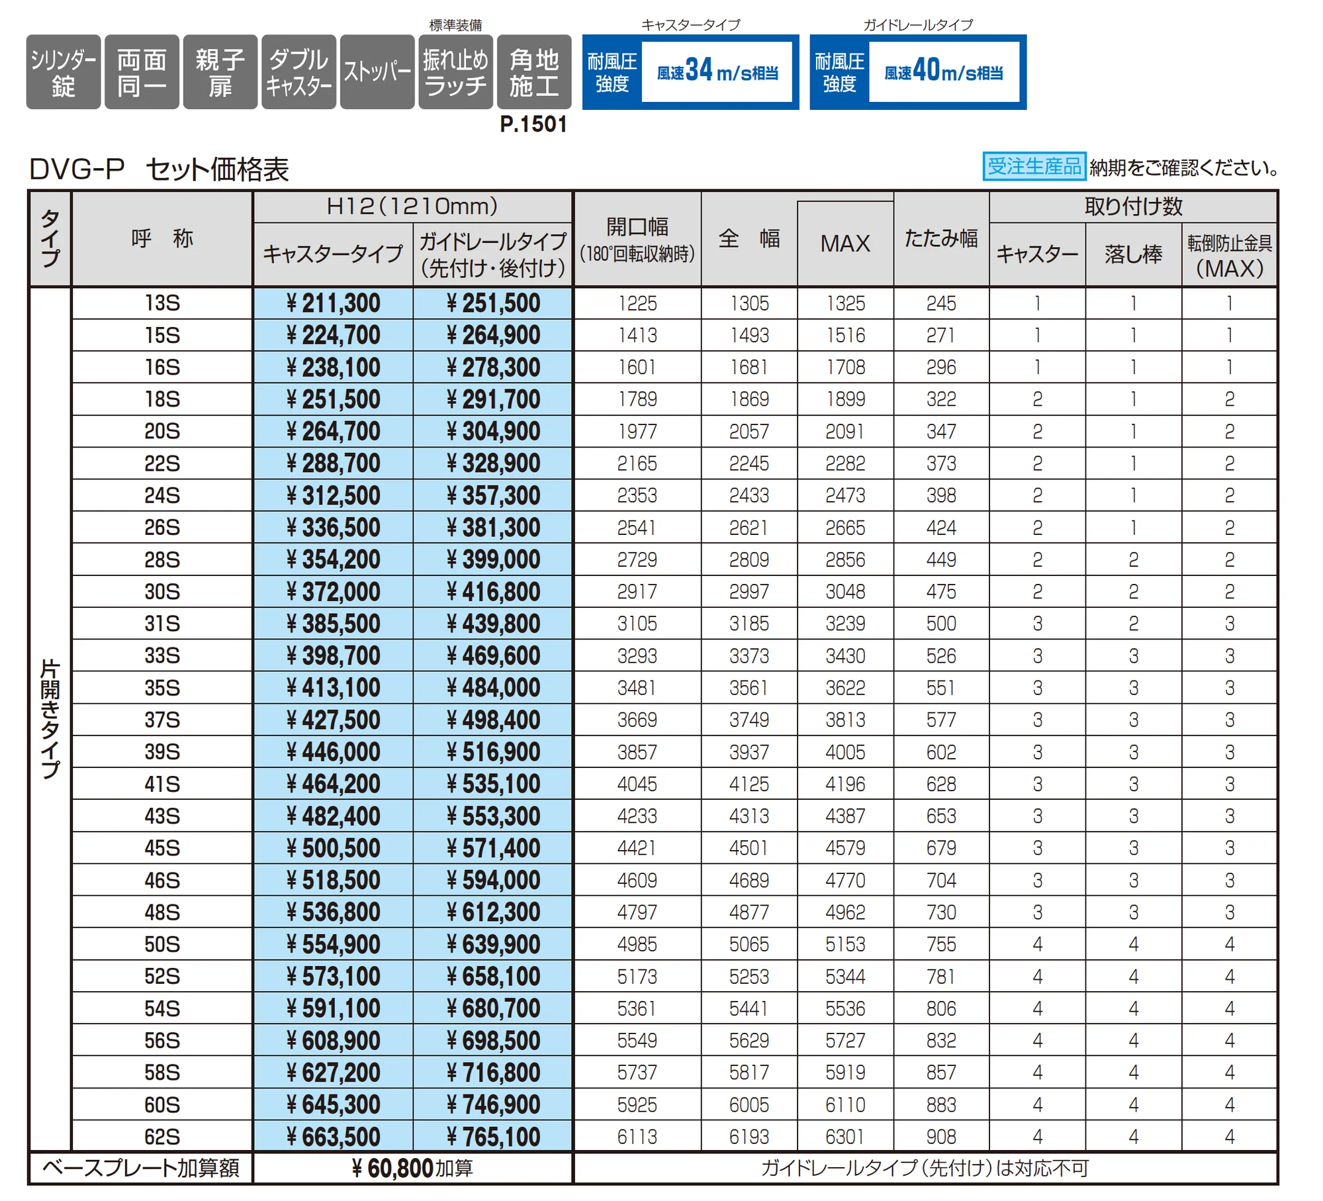Click the 41S row name

(162, 784)
